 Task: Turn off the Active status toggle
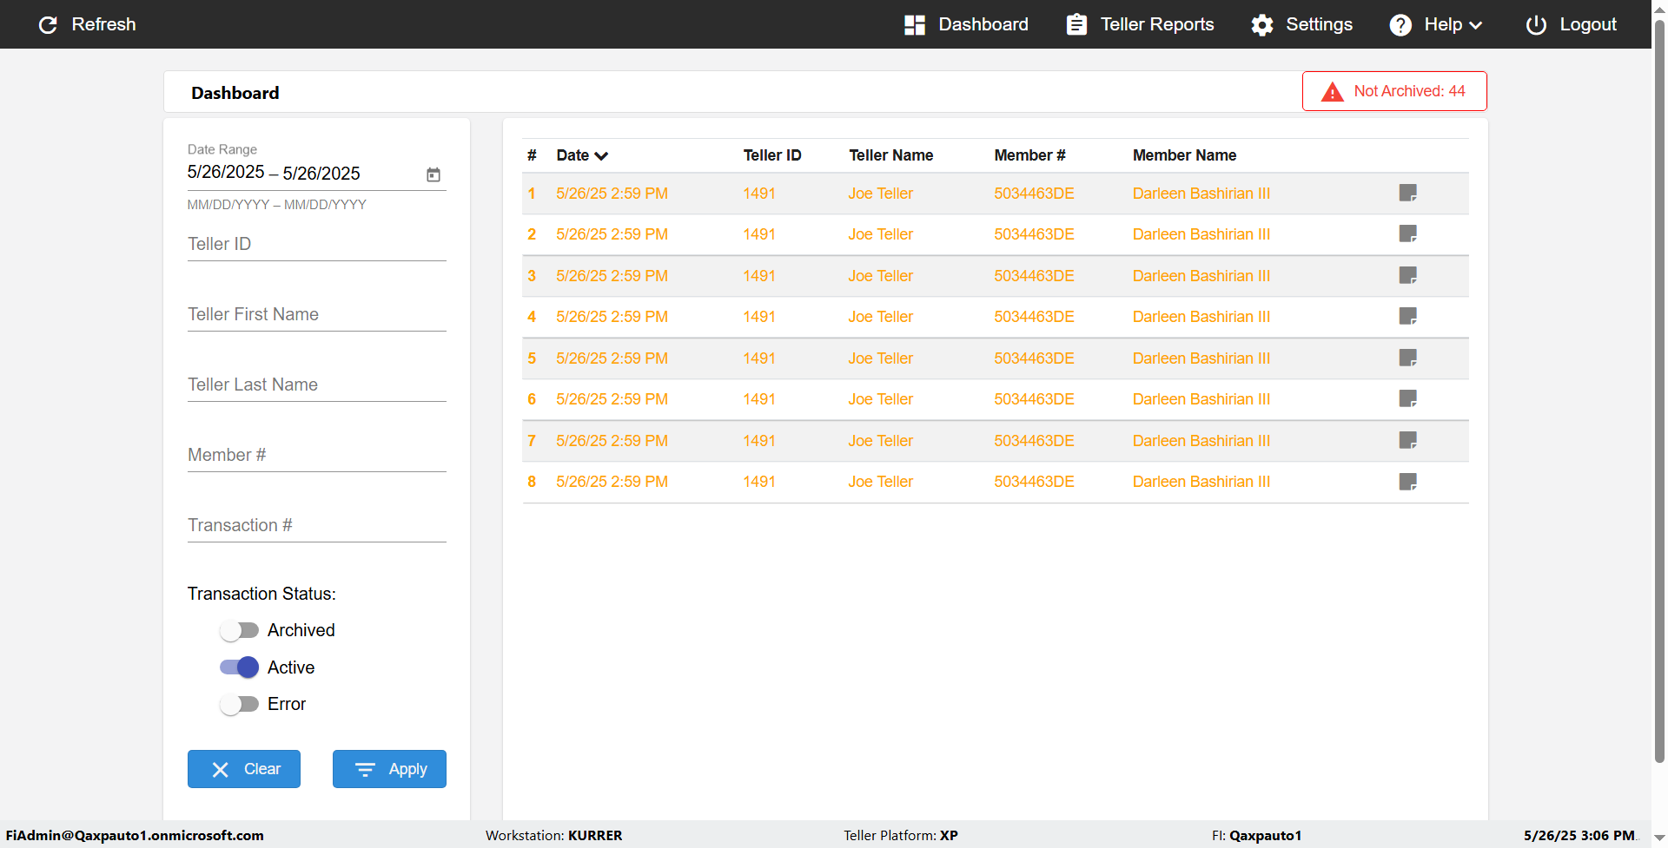point(239,667)
